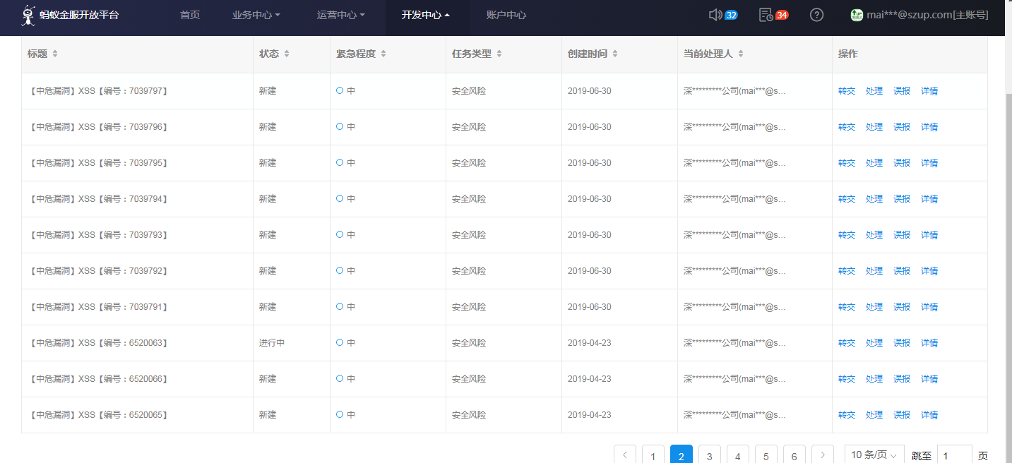The height and width of the screenshot is (463, 1012).
Task: Click the help question mark icon
Action: pyautogui.click(x=816, y=15)
